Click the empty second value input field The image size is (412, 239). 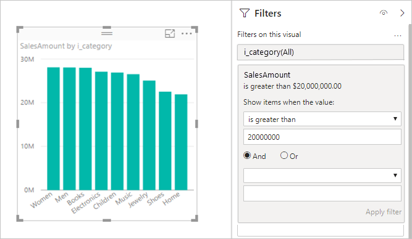tap(322, 193)
